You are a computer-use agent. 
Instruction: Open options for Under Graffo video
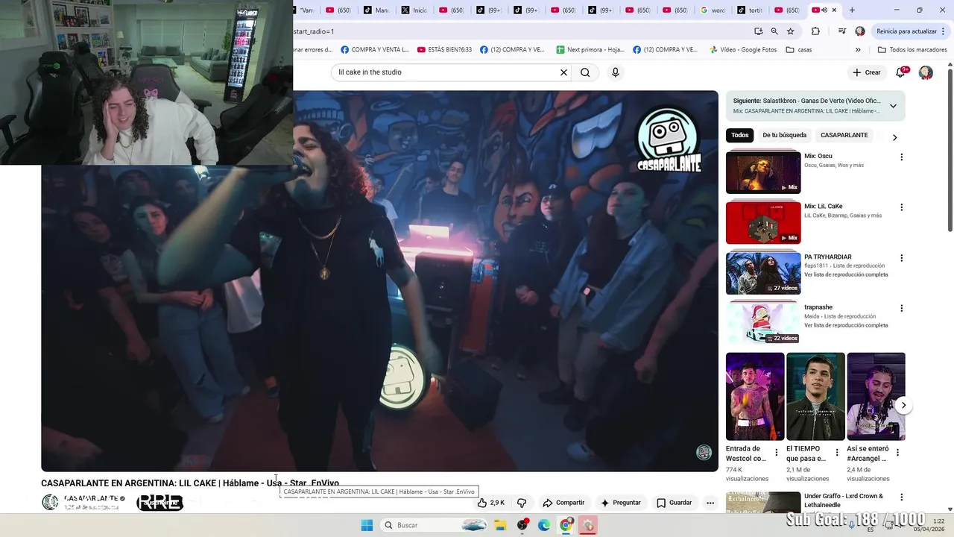point(901,497)
